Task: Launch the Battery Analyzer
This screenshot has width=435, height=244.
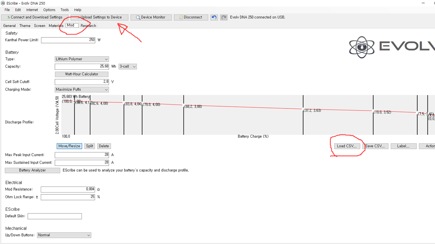Action: (x=32, y=170)
